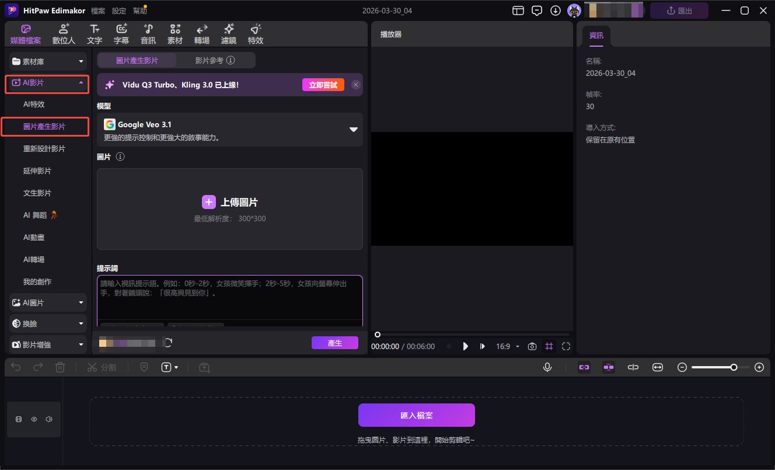Click the 產生 generate button
Image resolution: width=775 pixels, height=470 pixels.
tap(335, 343)
